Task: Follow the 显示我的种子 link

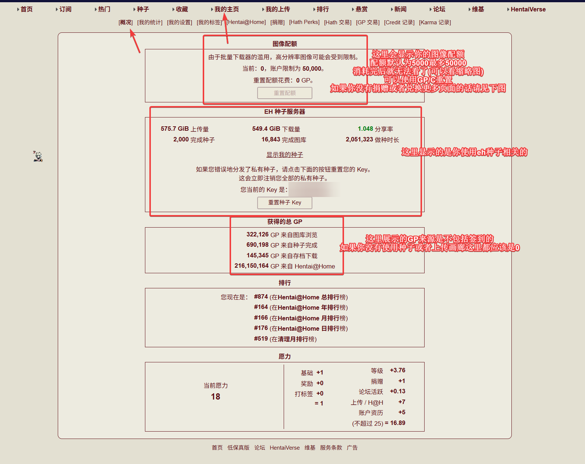Action: pyautogui.click(x=285, y=155)
